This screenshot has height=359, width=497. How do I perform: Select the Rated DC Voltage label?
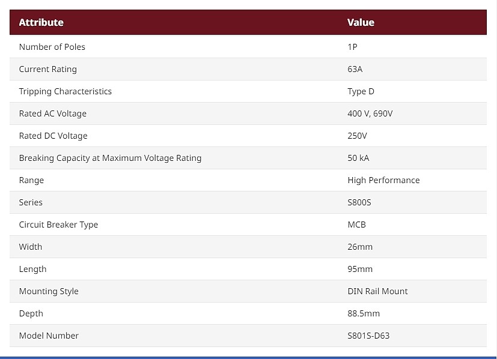[53, 136]
